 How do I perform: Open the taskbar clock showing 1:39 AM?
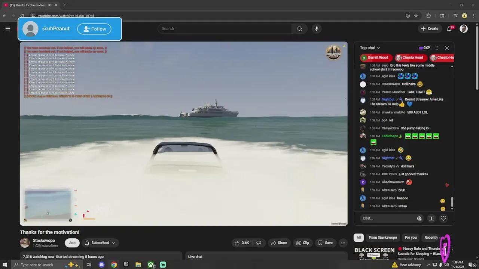(x=458, y=265)
